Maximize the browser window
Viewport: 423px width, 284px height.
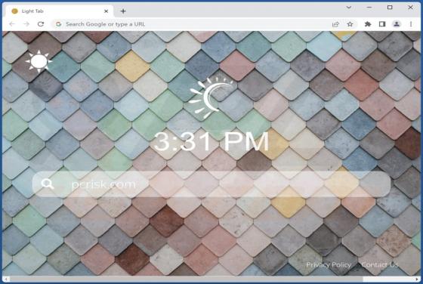coord(390,8)
